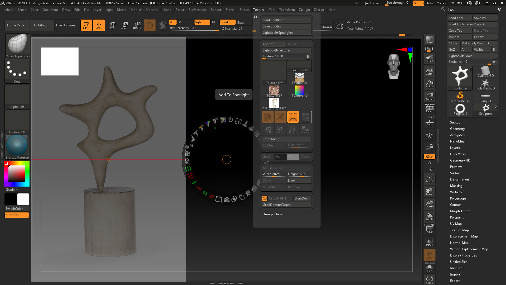The image size is (506, 285).
Task: Open the Render menu
Action: point(216,9)
